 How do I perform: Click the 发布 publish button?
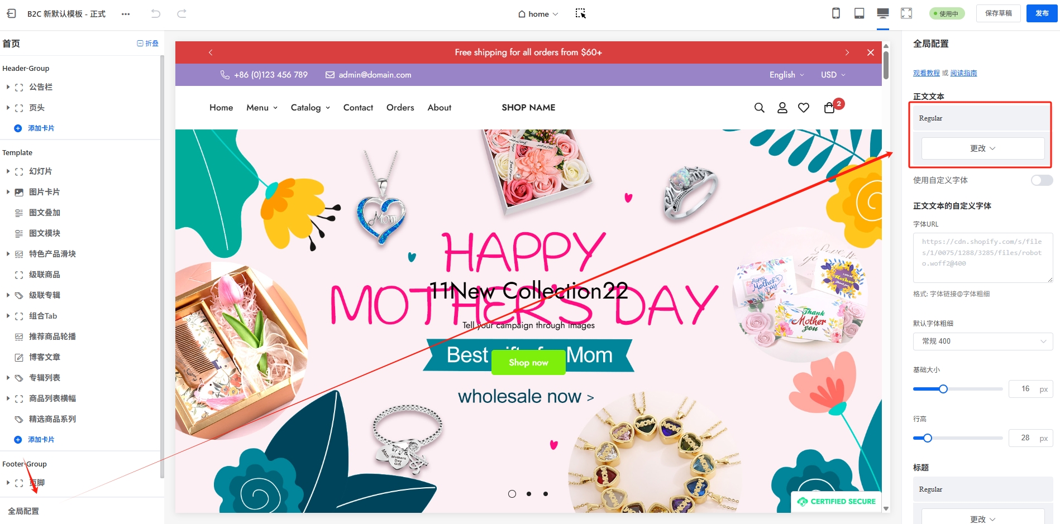click(1042, 13)
